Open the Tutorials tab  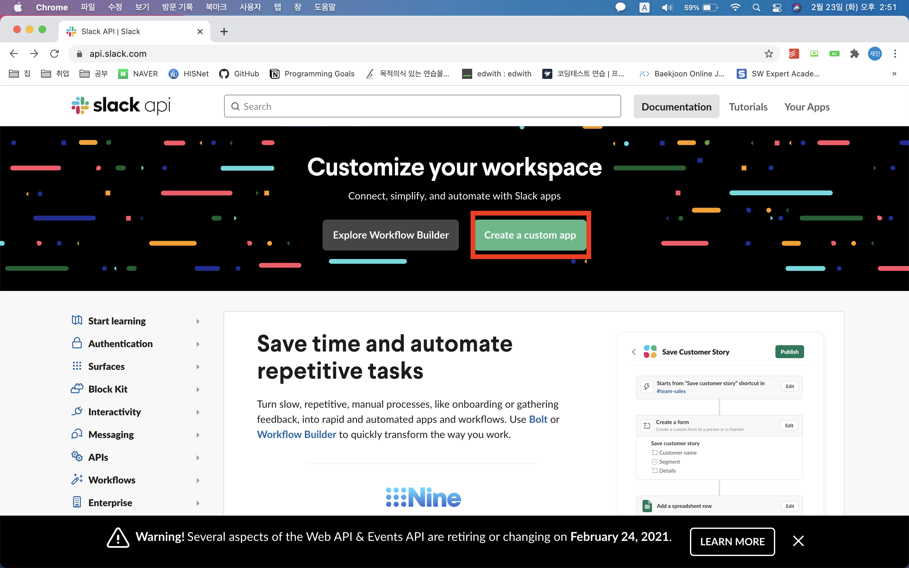tap(748, 107)
